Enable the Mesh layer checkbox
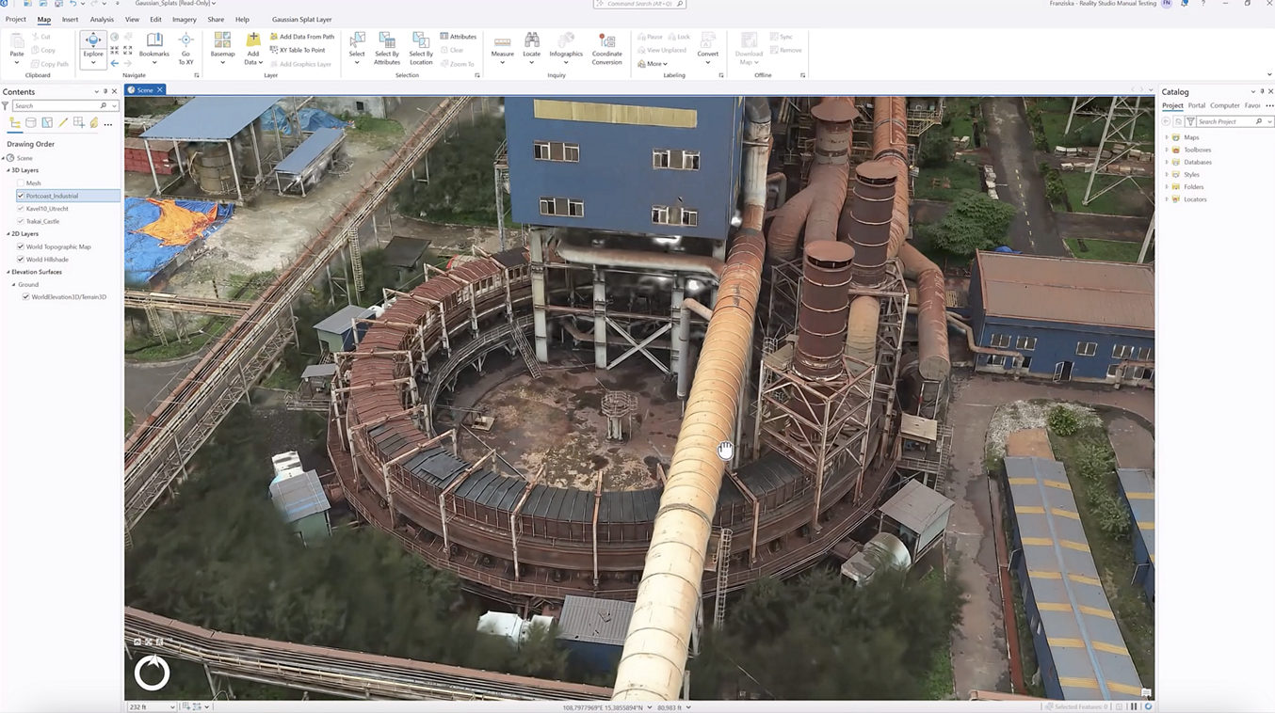 click(x=21, y=182)
